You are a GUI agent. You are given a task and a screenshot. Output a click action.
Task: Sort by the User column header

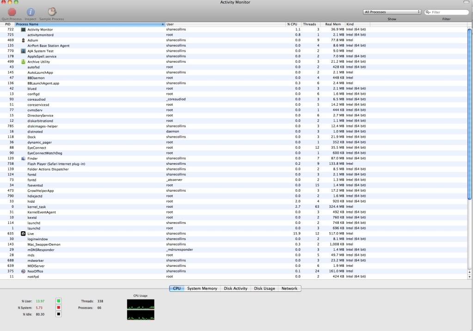(225, 24)
